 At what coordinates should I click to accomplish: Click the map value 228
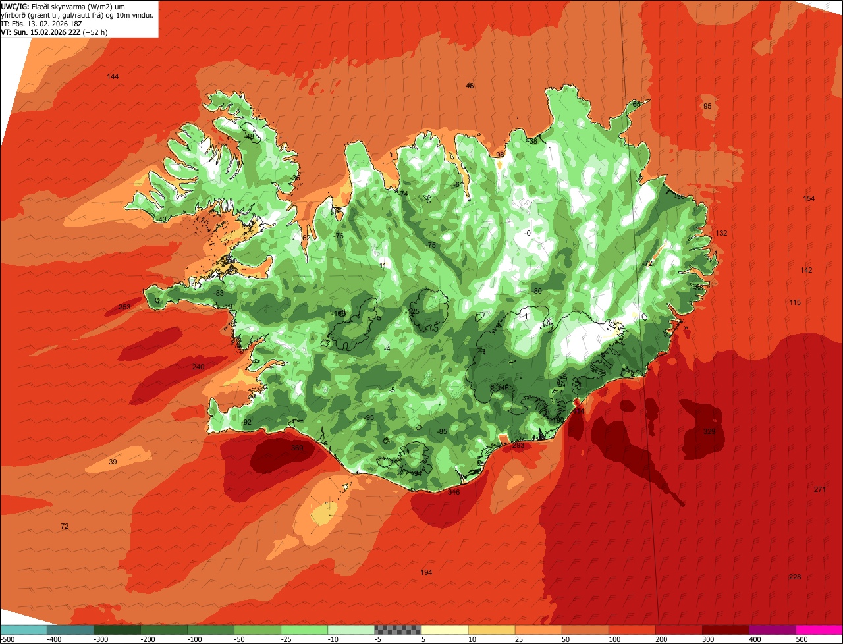tap(795, 577)
